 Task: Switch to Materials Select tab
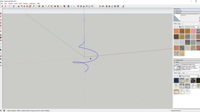click(176, 24)
